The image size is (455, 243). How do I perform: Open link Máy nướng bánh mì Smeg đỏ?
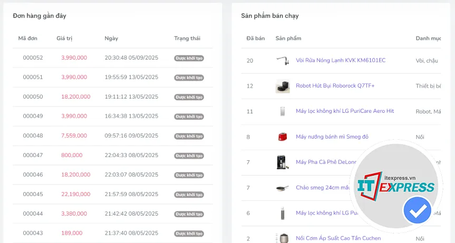click(332, 137)
